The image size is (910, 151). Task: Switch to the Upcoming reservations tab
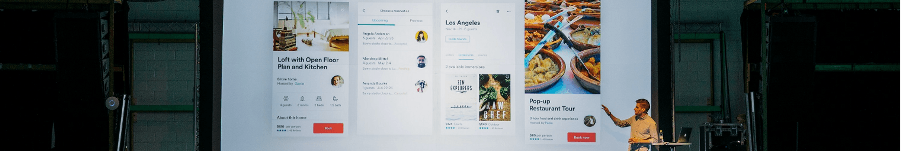click(380, 21)
